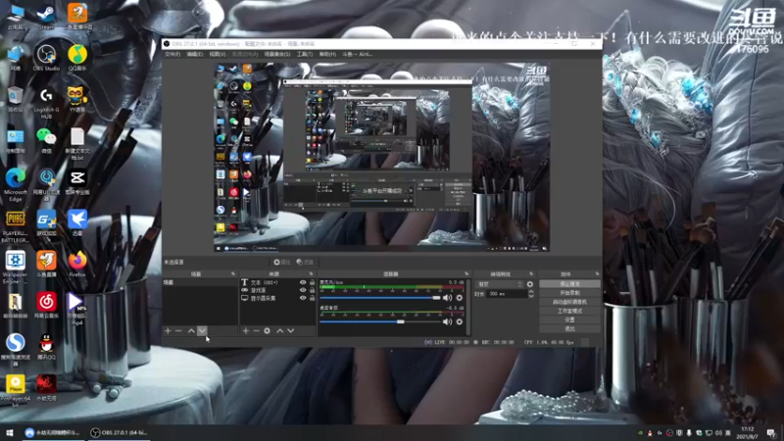Pop out the Scene Transitions dock panel
The width and height of the screenshot is (784, 441).
tap(531, 274)
